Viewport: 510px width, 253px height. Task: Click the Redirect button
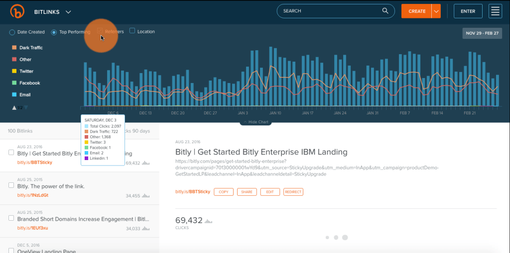(293, 192)
